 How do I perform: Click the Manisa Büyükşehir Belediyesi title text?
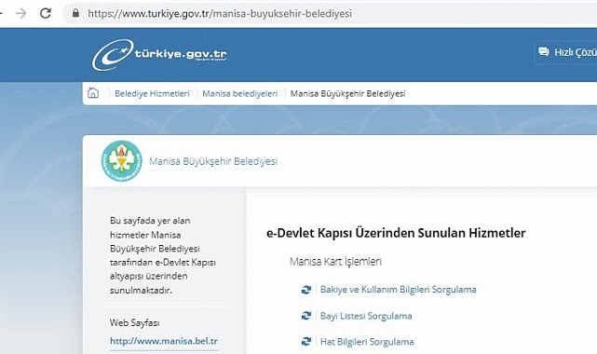pos(213,161)
